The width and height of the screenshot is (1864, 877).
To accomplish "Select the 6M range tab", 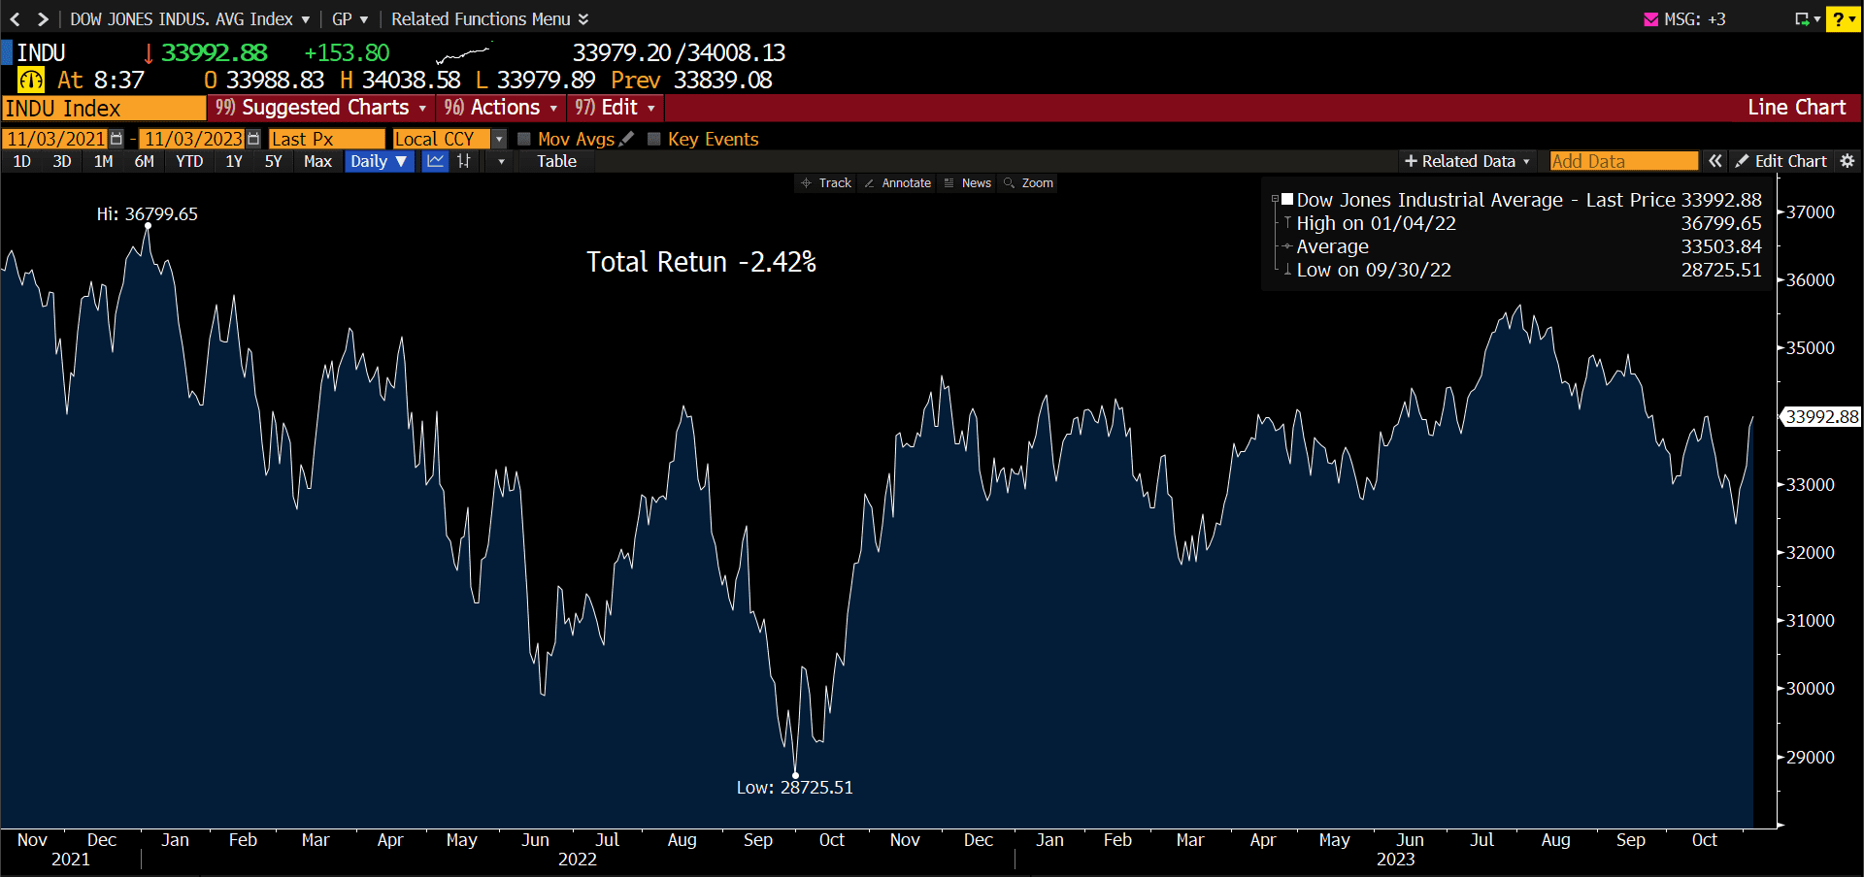I will coord(144,161).
